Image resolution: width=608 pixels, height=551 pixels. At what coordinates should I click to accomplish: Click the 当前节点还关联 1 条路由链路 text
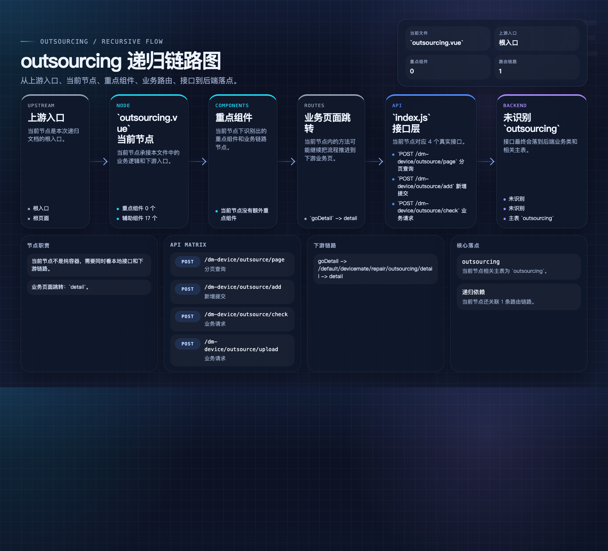(x=499, y=302)
